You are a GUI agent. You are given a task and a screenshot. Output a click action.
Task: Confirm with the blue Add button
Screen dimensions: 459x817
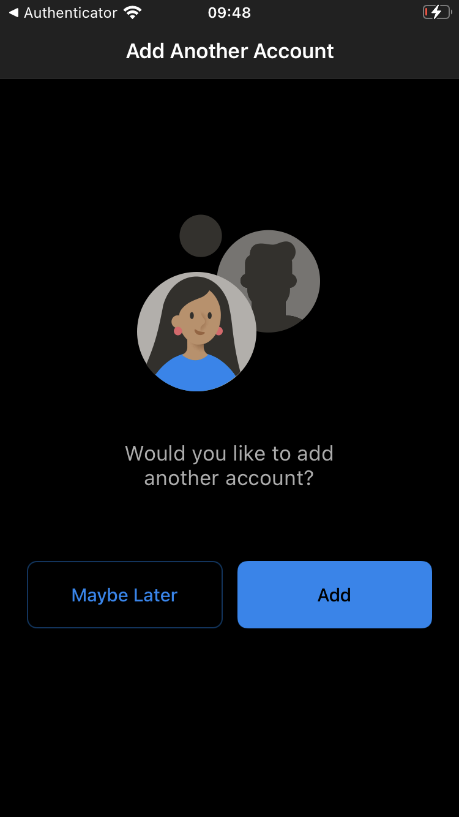click(x=335, y=595)
